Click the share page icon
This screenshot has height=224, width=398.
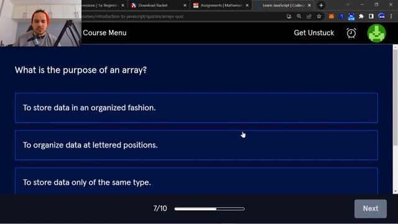point(309,16)
